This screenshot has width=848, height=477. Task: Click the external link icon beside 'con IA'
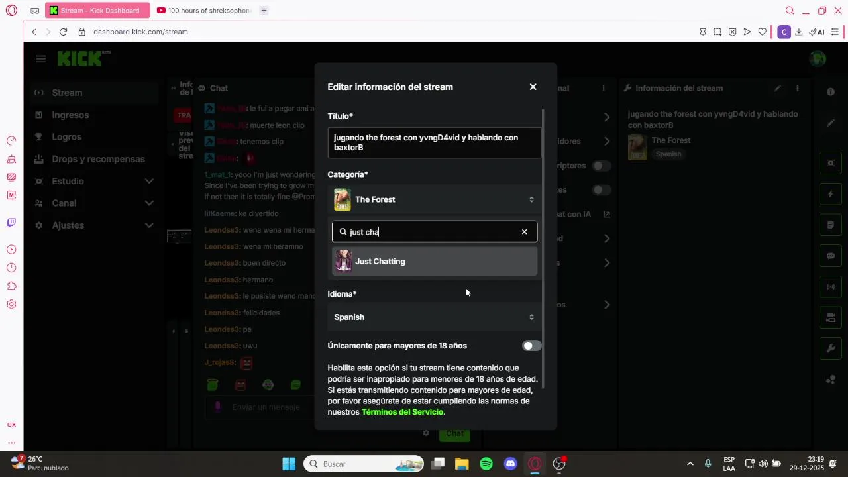[607, 215]
